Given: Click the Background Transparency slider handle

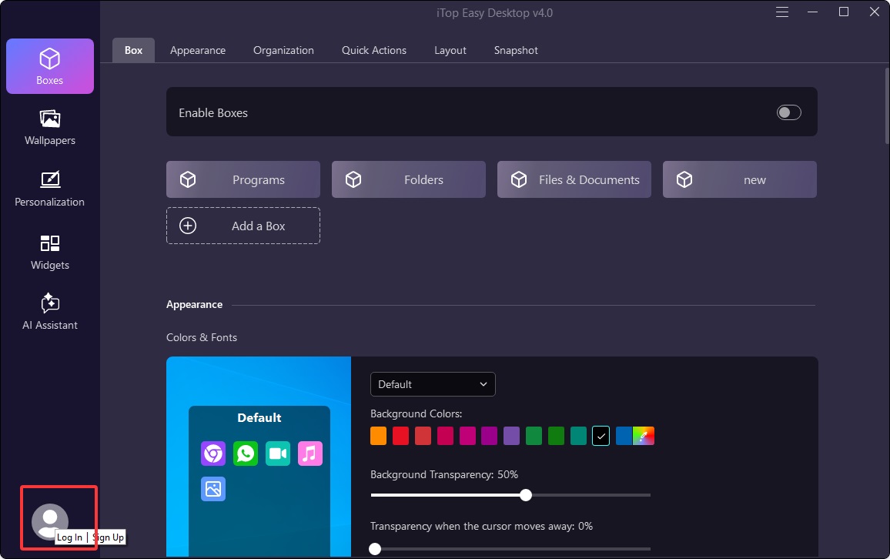Looking at the screenshot, I should pyautogui.click(x=526, y=495).
